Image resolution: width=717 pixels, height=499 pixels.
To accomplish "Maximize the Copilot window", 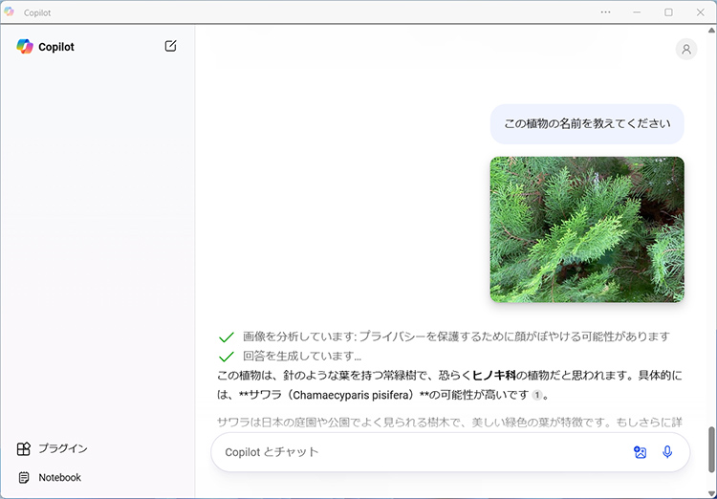I will click(x=668, y=12).
